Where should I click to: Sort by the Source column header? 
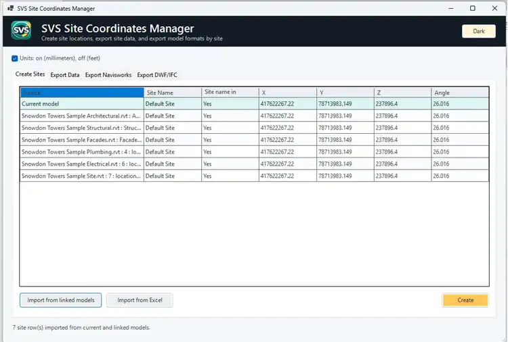(x=82, y=93)
